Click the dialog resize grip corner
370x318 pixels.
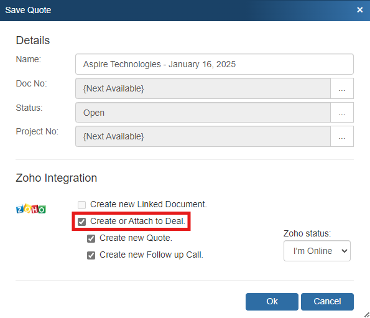(x=367, y=315)
